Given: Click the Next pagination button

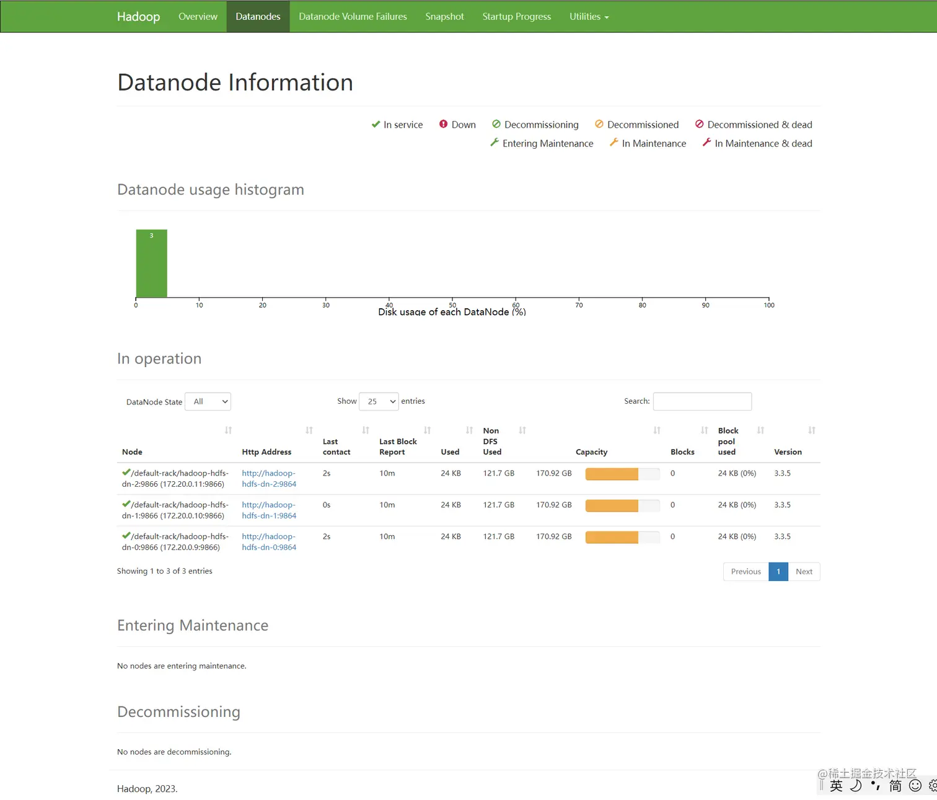Looking at the screenshot, I should [804, 572].
